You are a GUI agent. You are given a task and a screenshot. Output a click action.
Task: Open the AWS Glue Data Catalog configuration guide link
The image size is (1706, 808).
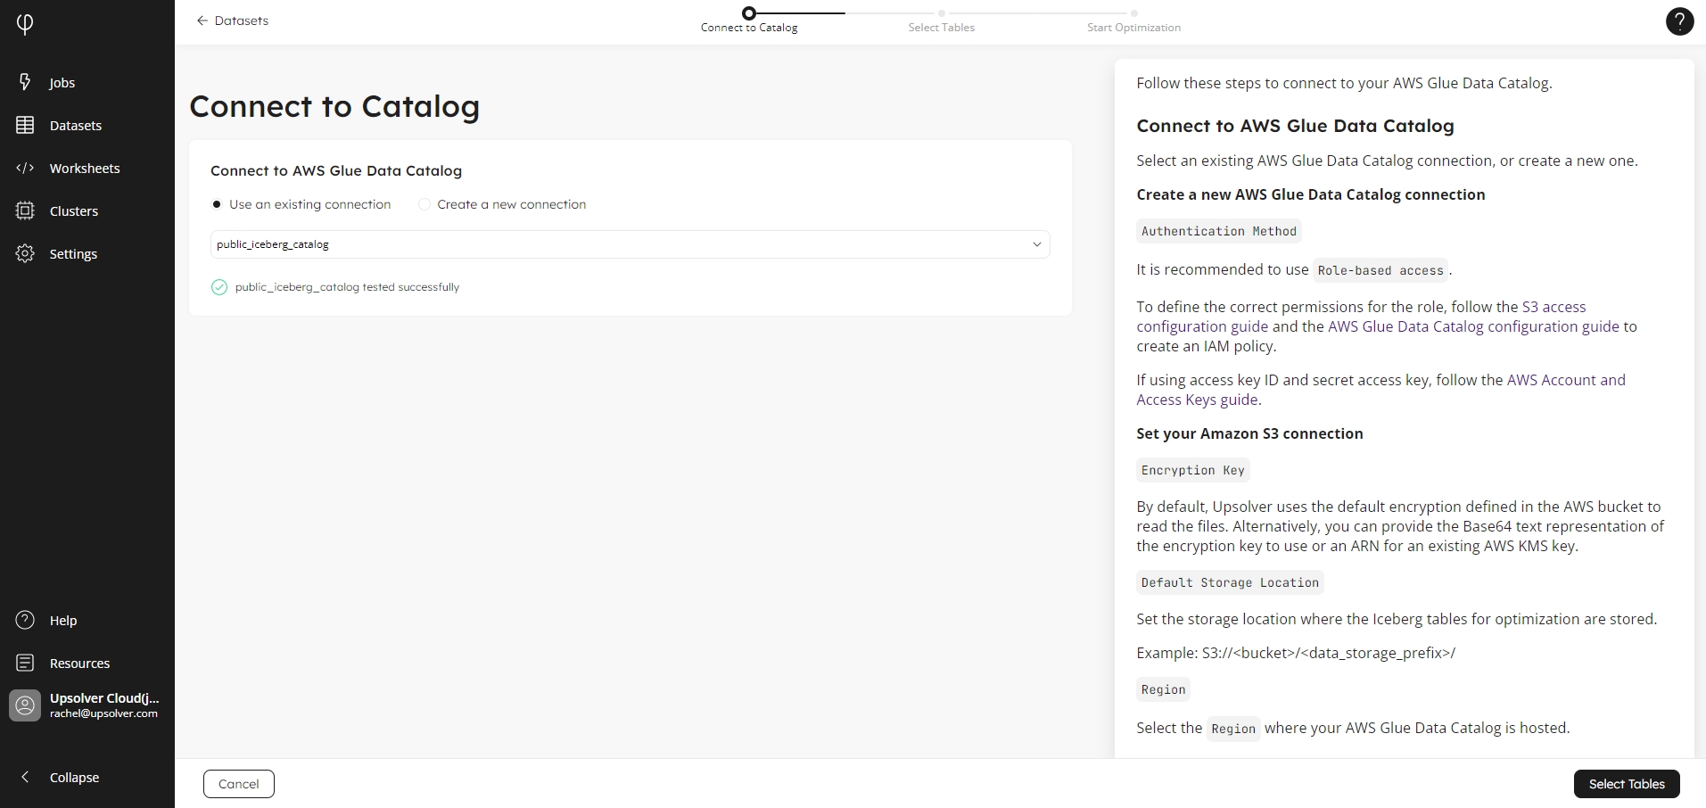pyautogui.click(x=1473, y=326)
